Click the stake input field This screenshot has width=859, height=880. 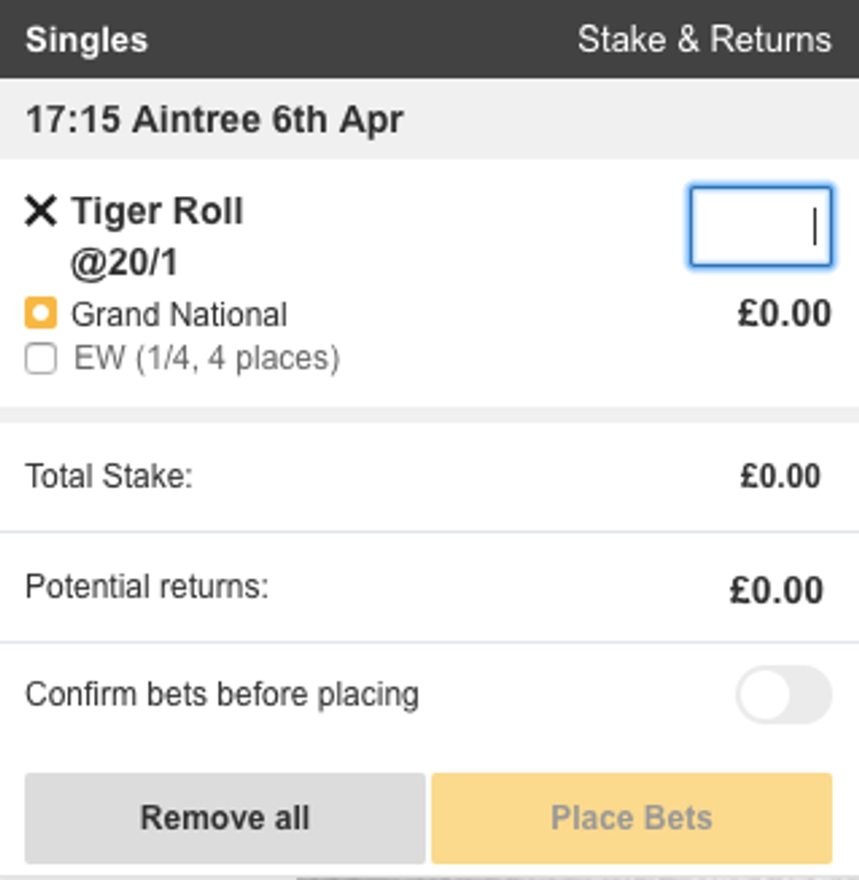pyautogui.click(x=760, y=227)
